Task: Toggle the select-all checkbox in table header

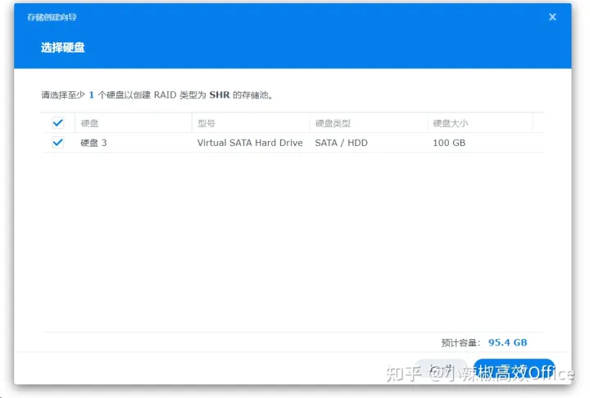Action: coord(58,123)
